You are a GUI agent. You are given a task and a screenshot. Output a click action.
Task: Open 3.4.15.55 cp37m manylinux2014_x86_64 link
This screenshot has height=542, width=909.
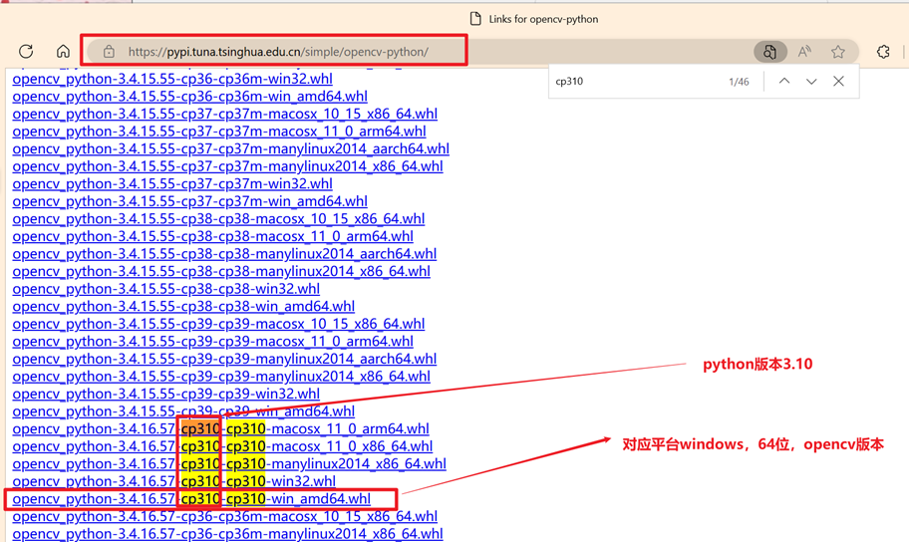point(227,166)
